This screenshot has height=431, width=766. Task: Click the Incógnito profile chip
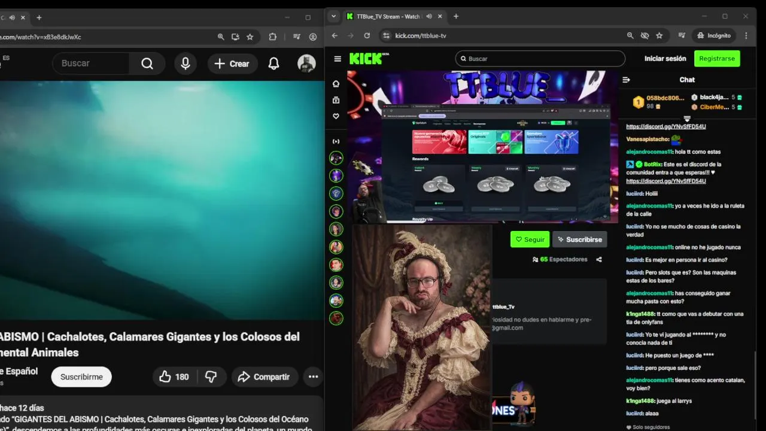tap(714, 35)
